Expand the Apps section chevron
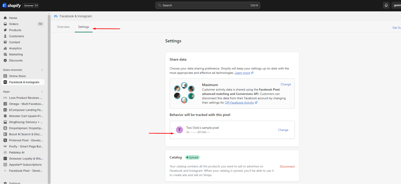 point(42,92)
